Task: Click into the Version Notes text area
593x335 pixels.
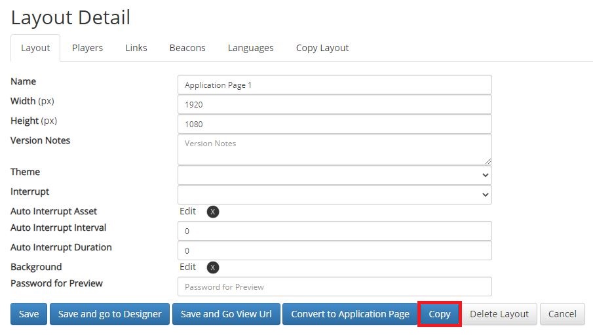Action: pos(335,149)
